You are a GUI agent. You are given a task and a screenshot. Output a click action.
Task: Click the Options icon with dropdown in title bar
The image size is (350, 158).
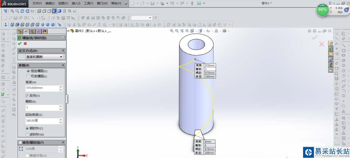tap(199, 4)
